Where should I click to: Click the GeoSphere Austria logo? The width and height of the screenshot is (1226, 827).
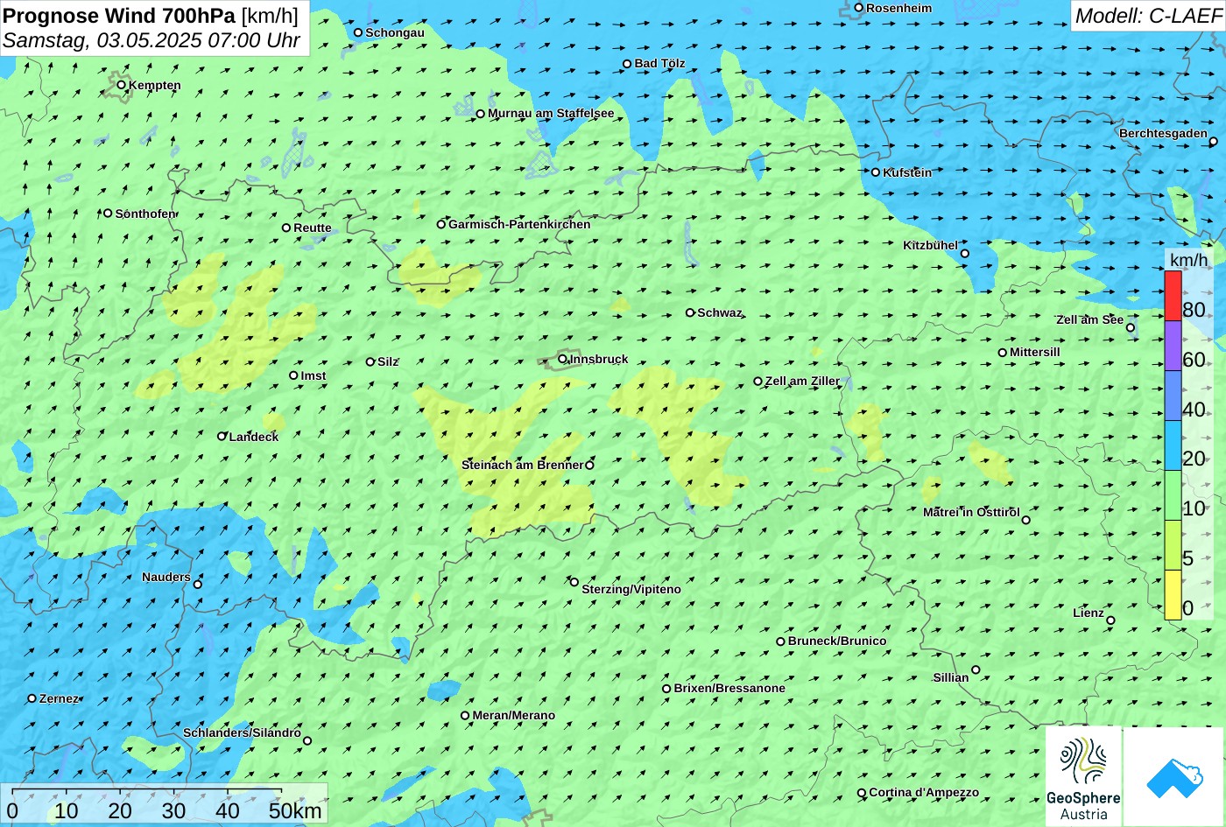[x=1083, y=776]
